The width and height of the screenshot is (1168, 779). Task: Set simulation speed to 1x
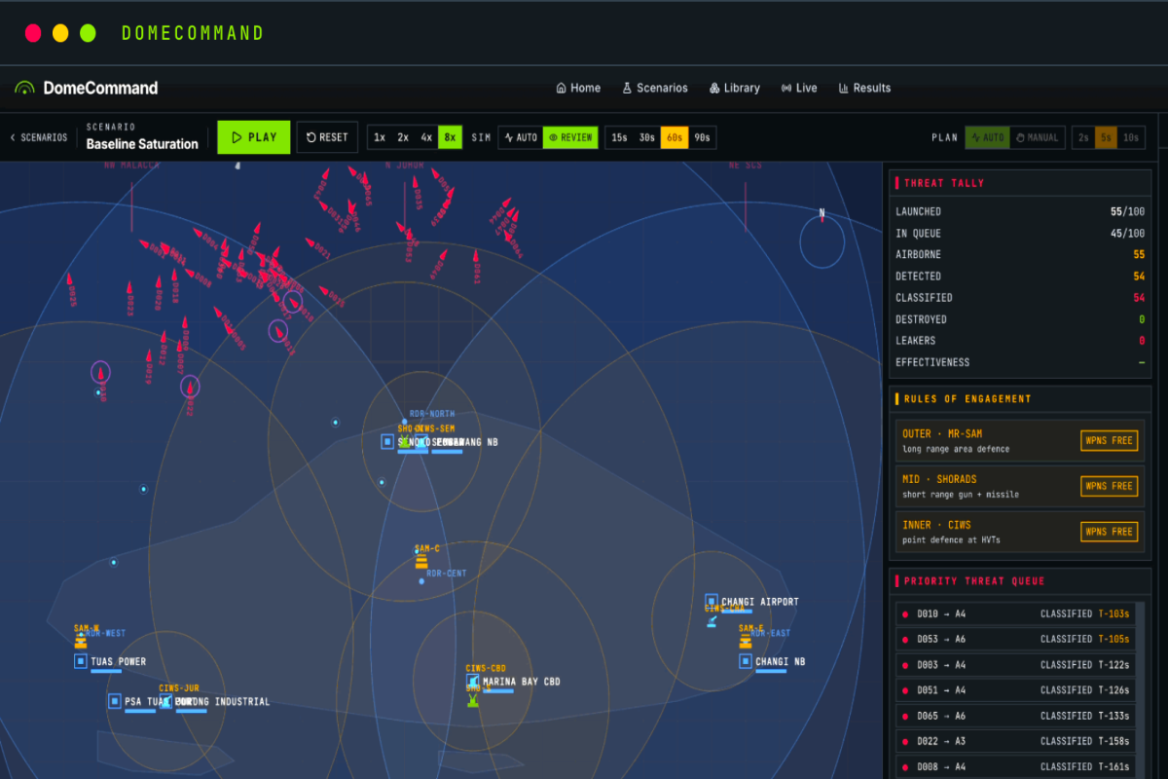point(380,137)
